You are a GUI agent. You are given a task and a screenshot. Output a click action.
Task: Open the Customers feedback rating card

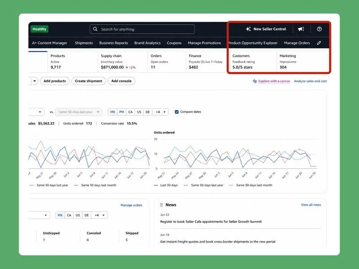click(253, 62)
